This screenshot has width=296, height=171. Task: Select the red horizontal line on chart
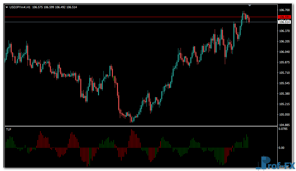tap(126, 17)
